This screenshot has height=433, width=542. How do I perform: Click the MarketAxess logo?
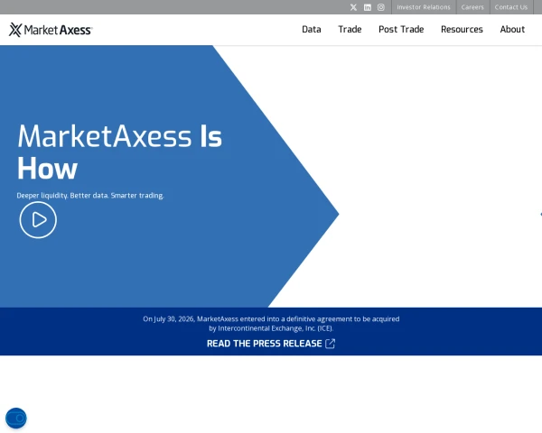51,30
